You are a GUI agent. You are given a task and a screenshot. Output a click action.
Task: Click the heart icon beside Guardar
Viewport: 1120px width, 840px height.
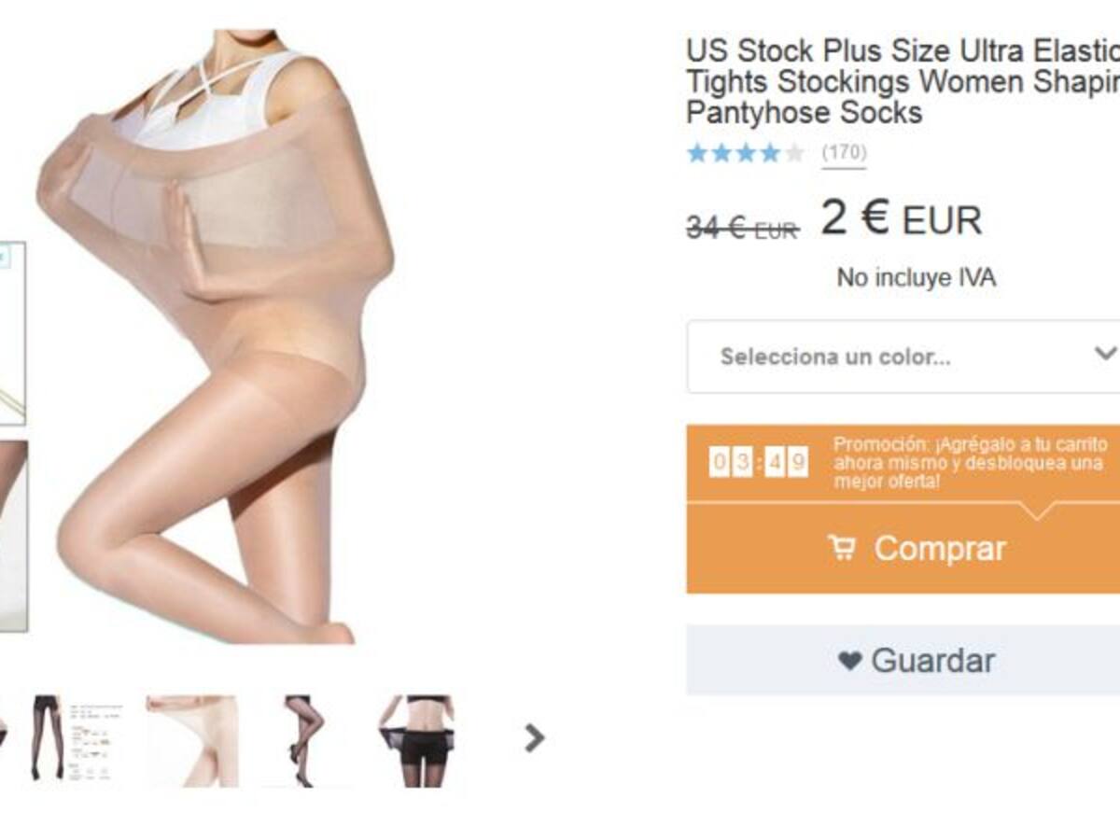click(849, 661)
